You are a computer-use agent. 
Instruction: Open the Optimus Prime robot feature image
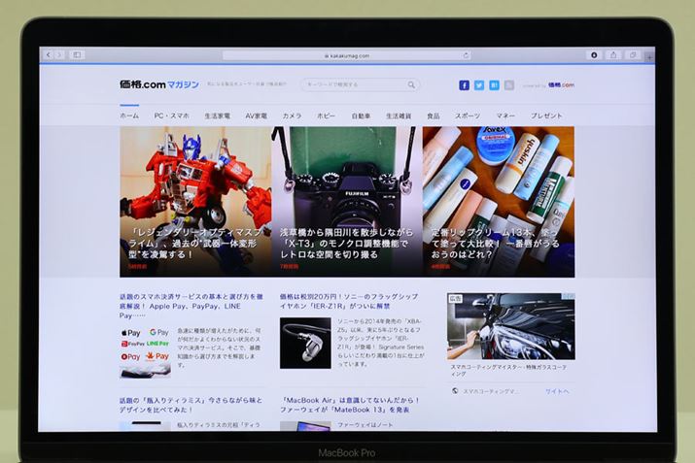(195, 202)
